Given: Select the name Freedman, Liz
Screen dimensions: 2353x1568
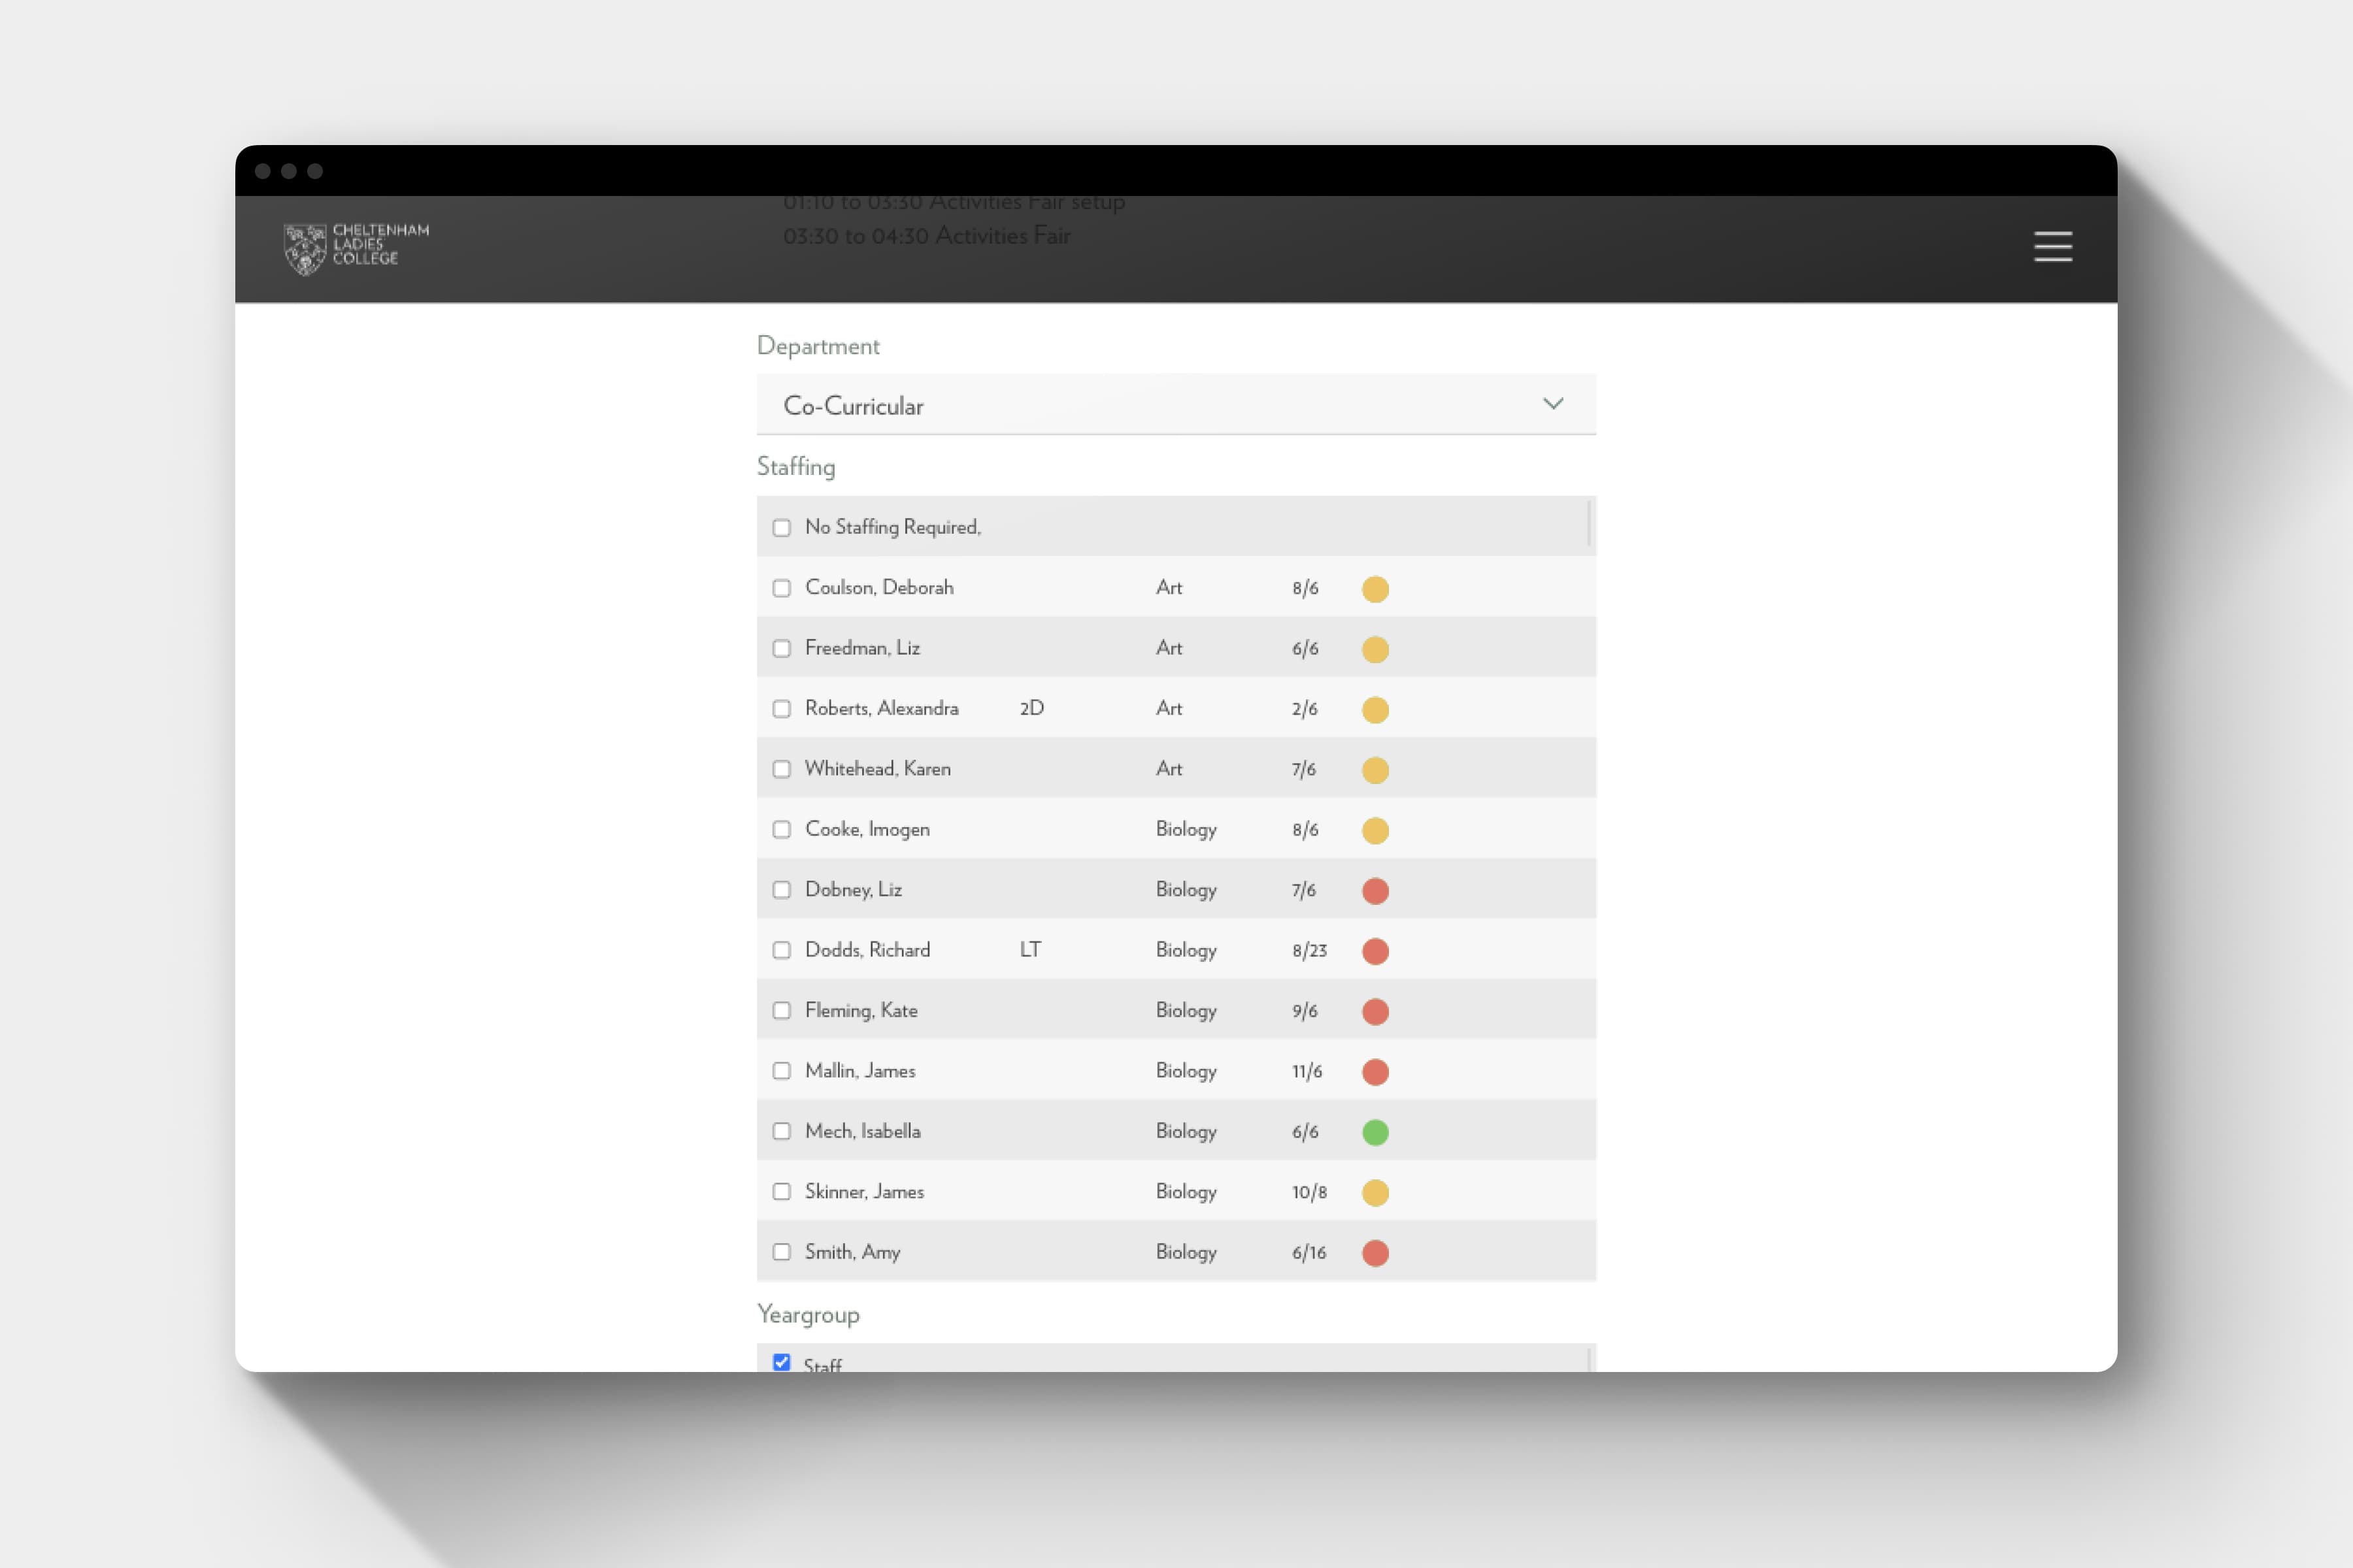Looking at the screenshot, I should 861,648.
